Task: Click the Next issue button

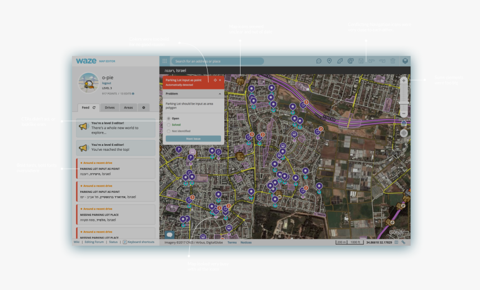Action: click(193, 139)
